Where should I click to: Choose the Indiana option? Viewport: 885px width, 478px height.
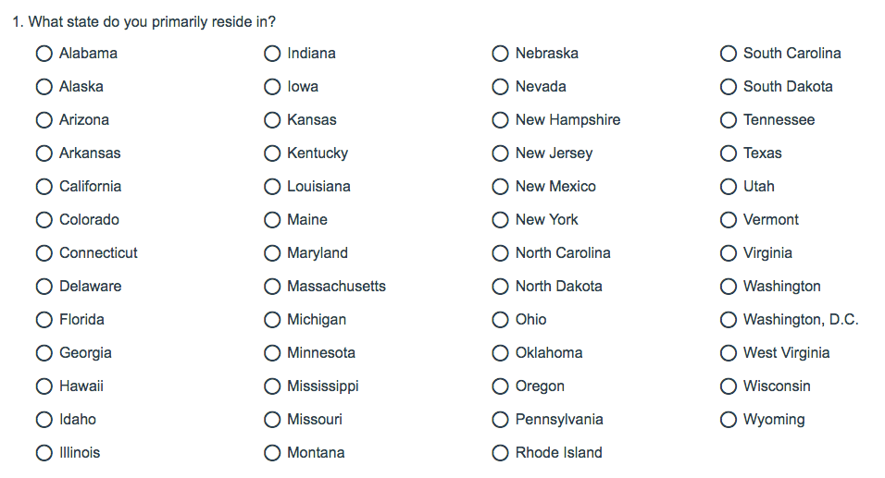click(272, 54)
